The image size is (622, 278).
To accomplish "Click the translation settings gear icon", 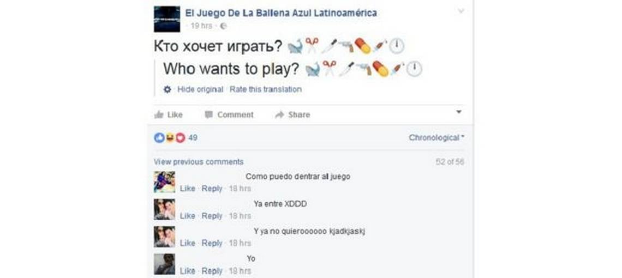I will tap(168, 89).
